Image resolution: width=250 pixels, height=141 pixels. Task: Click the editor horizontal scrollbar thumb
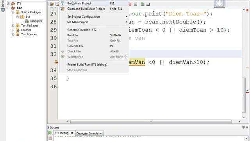click(x=151, y=121)
